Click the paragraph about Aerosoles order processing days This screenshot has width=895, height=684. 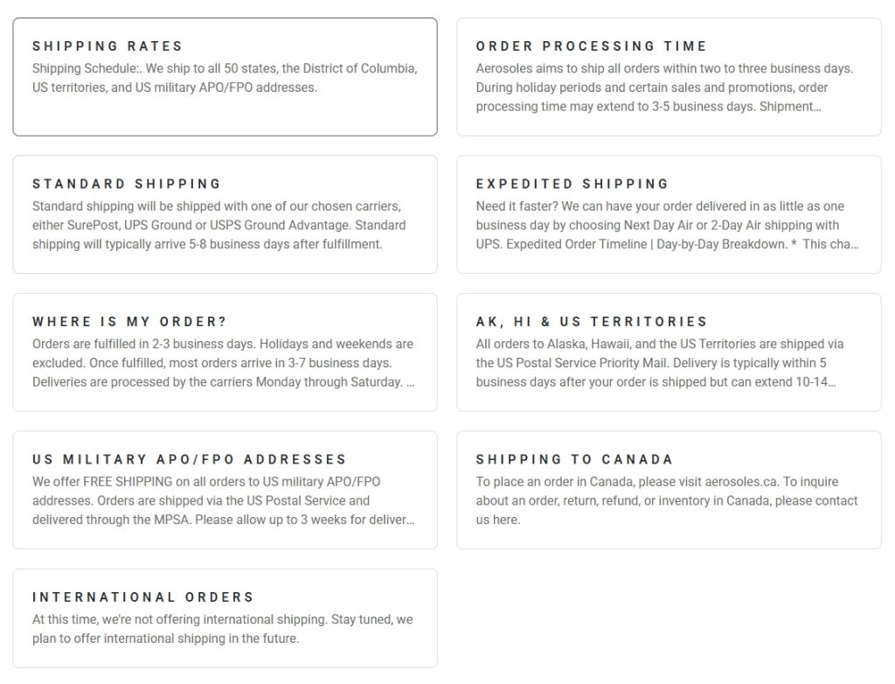tap(665, 87)
